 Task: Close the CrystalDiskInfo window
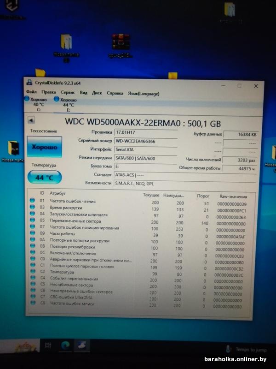coord(256,86)
